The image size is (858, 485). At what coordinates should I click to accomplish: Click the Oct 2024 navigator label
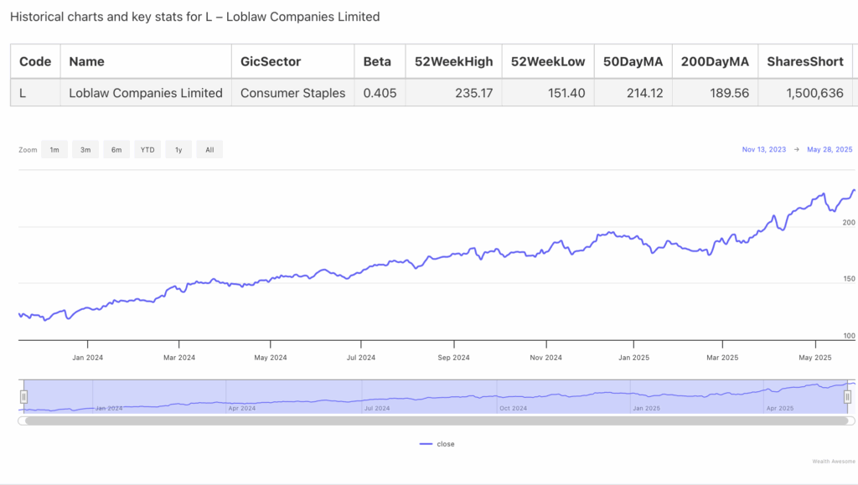coord(514,409)
